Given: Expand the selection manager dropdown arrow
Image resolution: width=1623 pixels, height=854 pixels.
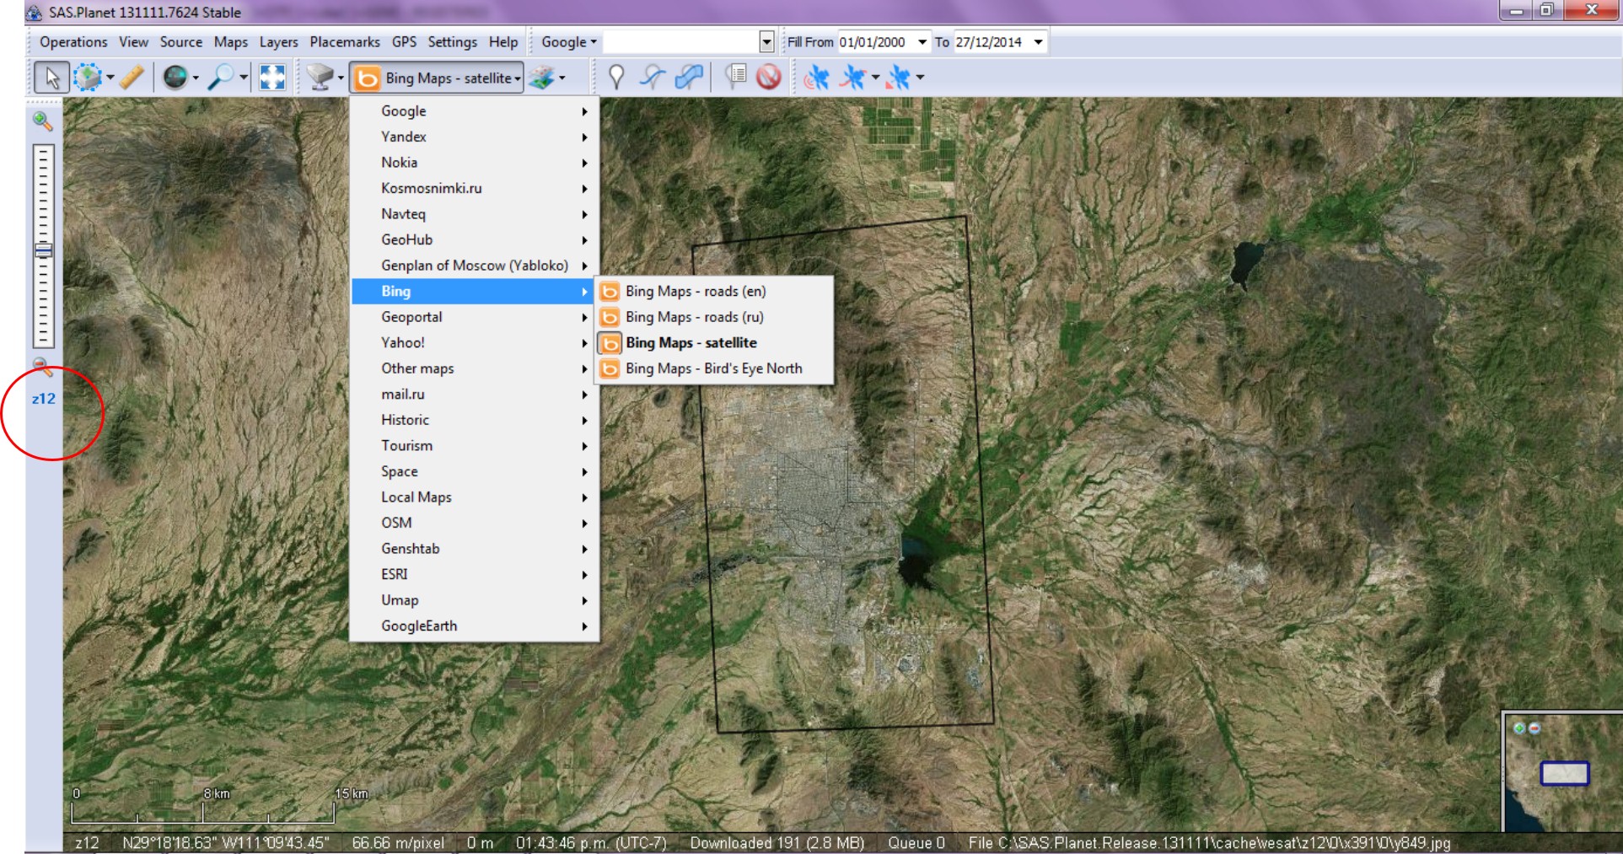Looking at the screenshot, I should coord(110,78).
